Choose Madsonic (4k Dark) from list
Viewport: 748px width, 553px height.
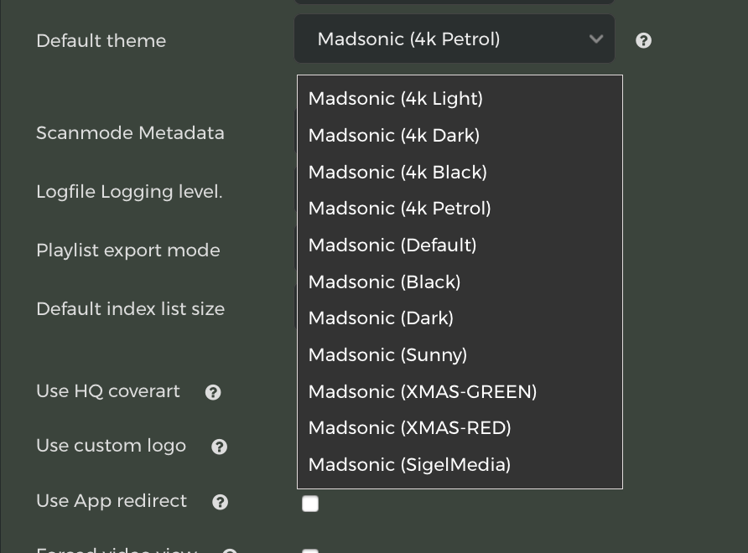point(393,136)
